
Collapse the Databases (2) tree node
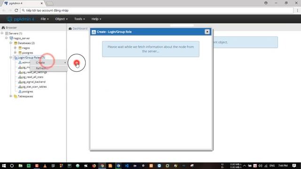click(11, 43)
